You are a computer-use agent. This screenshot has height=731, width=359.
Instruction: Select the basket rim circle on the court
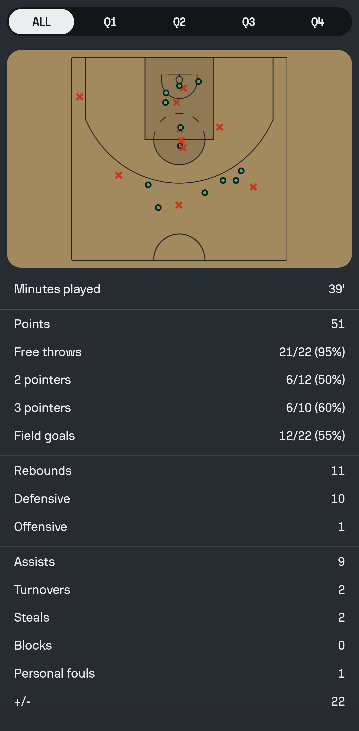(x=179, y=79)
